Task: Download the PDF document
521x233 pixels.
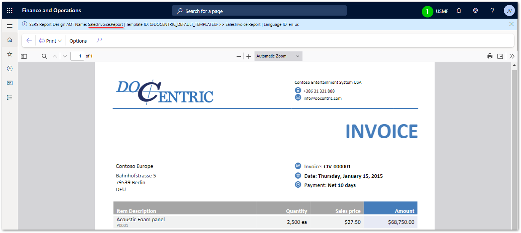Action: [500, 56]
